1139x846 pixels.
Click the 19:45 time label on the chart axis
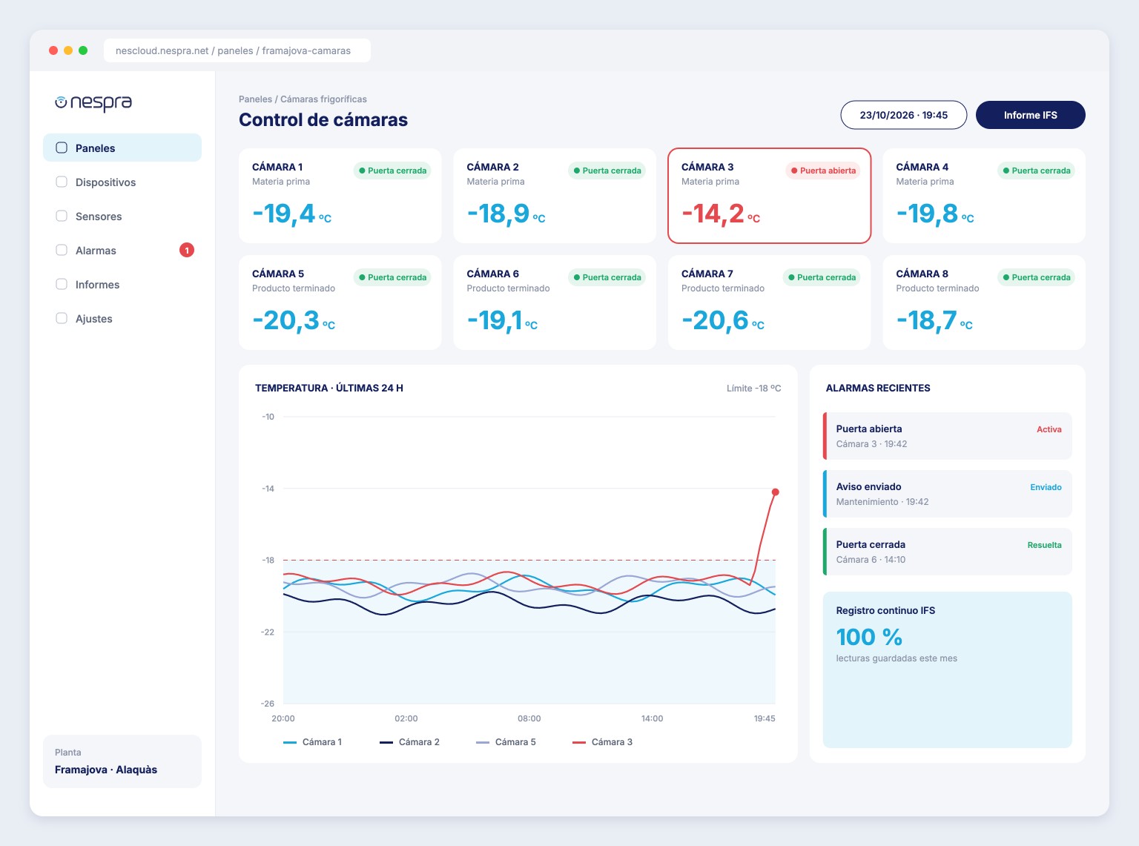tap(765, 718)
